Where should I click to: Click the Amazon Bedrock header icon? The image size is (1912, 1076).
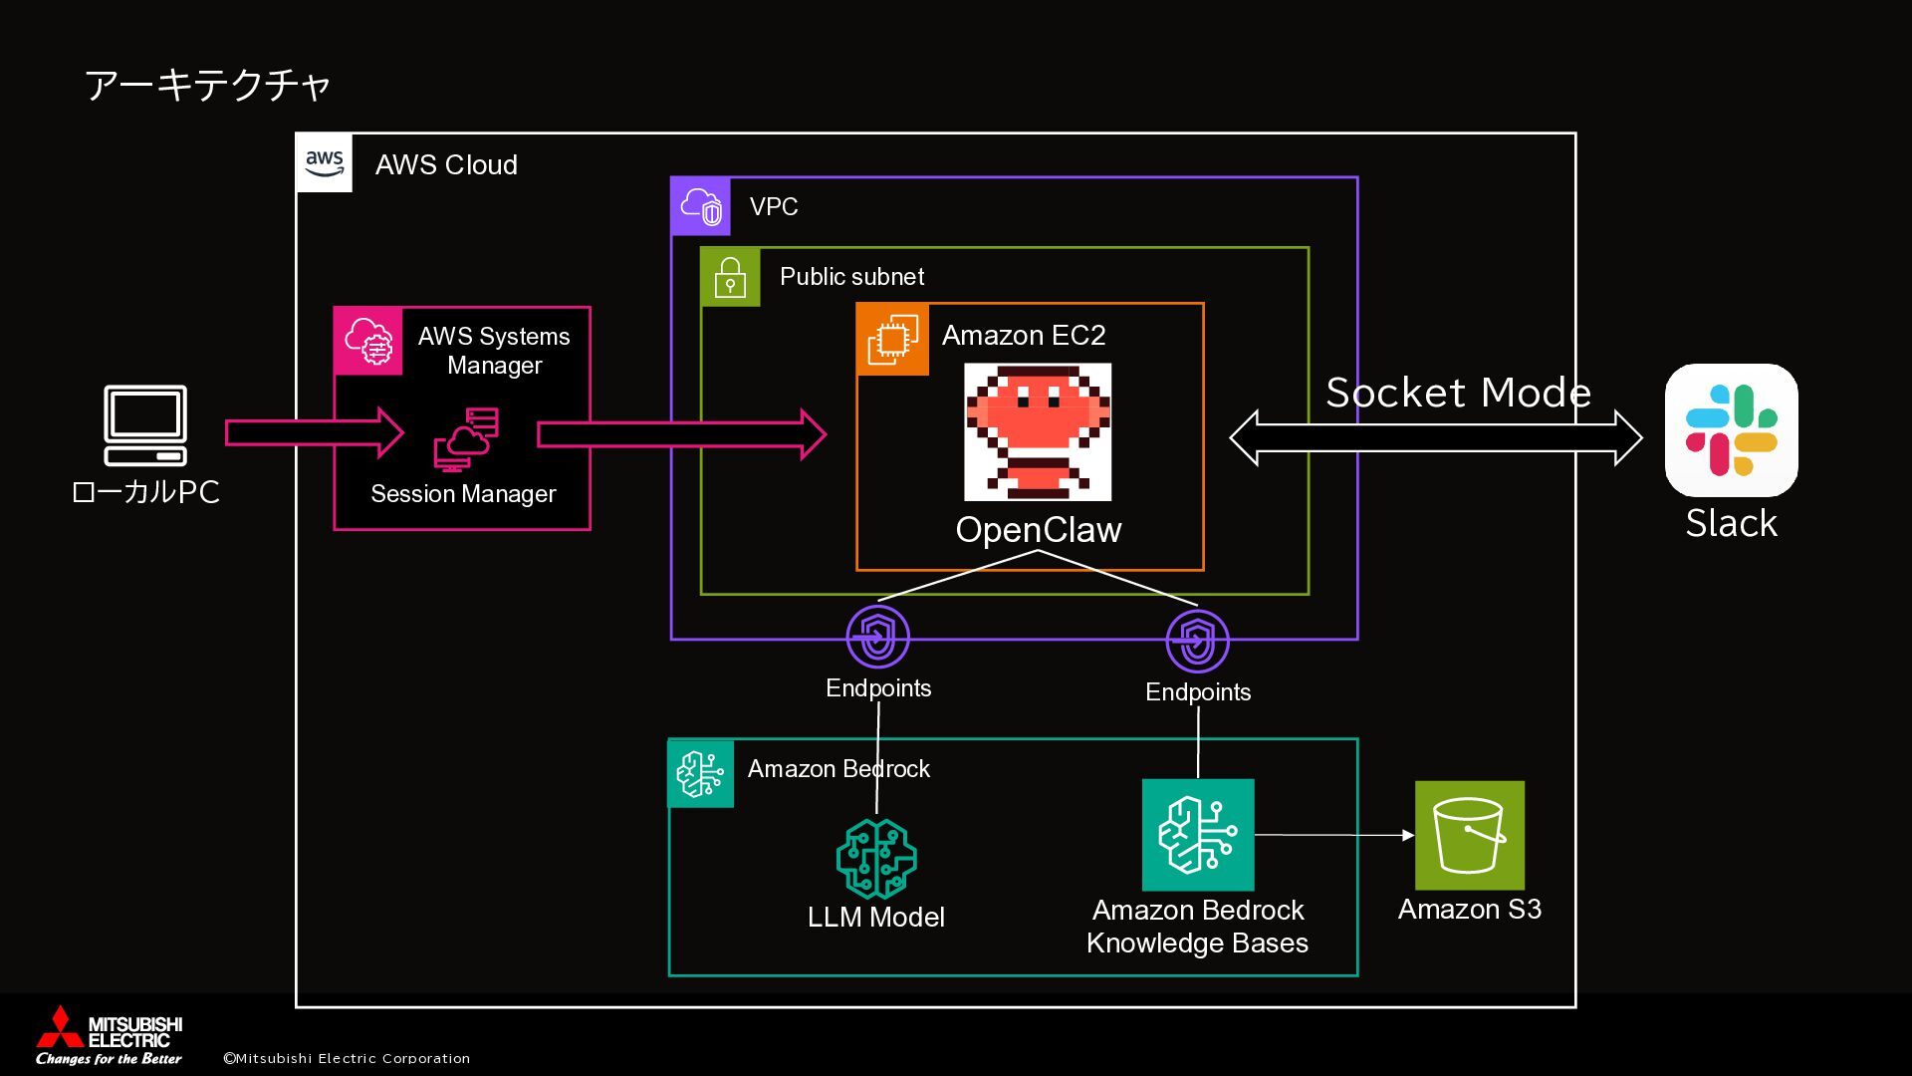[x=700, y=773]
